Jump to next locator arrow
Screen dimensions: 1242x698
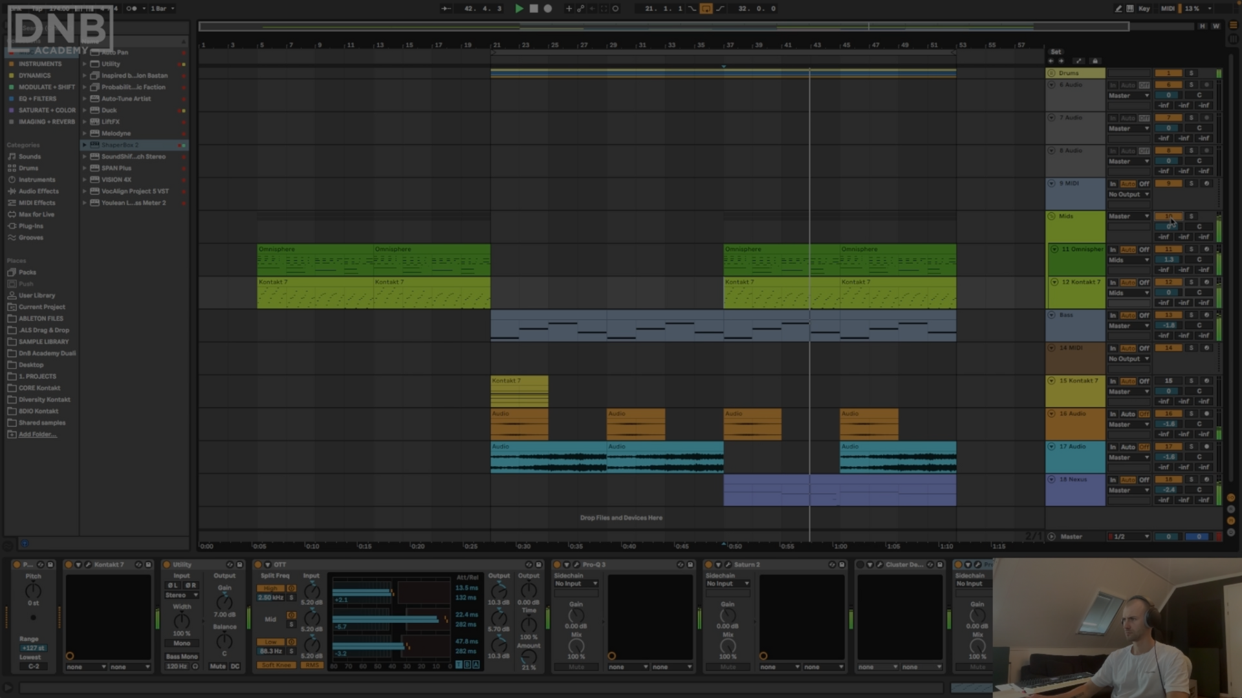pos(1061,61)
